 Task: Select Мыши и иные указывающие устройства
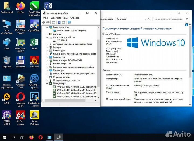[x=74, y=74]
